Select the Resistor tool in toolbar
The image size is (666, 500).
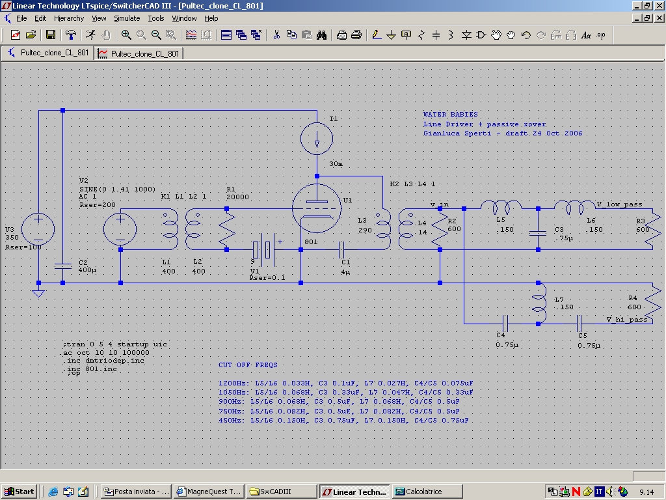click(421, 35)
